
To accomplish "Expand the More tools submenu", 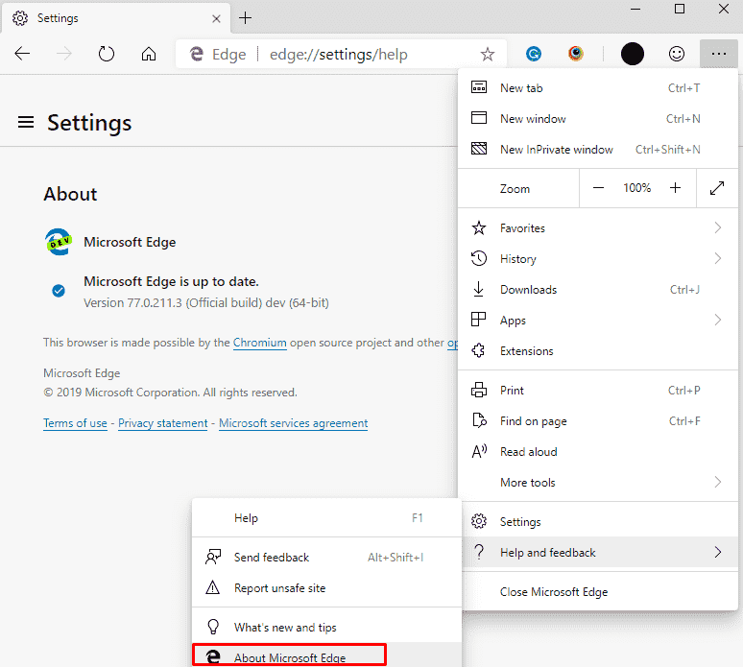I will pos(598,483).
